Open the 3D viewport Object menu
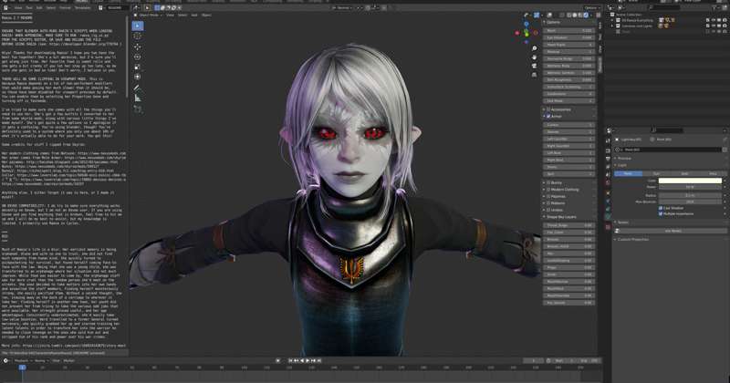The width and height of the screenshot is (730, 383). [x=207, y=15]
